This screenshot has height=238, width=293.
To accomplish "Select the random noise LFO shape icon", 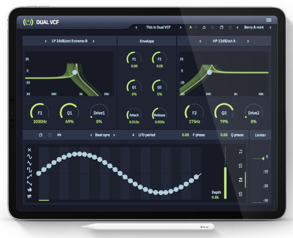I will (x=29, y=196).
